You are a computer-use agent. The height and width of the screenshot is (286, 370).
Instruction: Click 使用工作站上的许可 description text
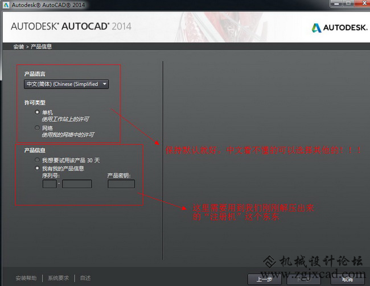click(x=65, y=119)
